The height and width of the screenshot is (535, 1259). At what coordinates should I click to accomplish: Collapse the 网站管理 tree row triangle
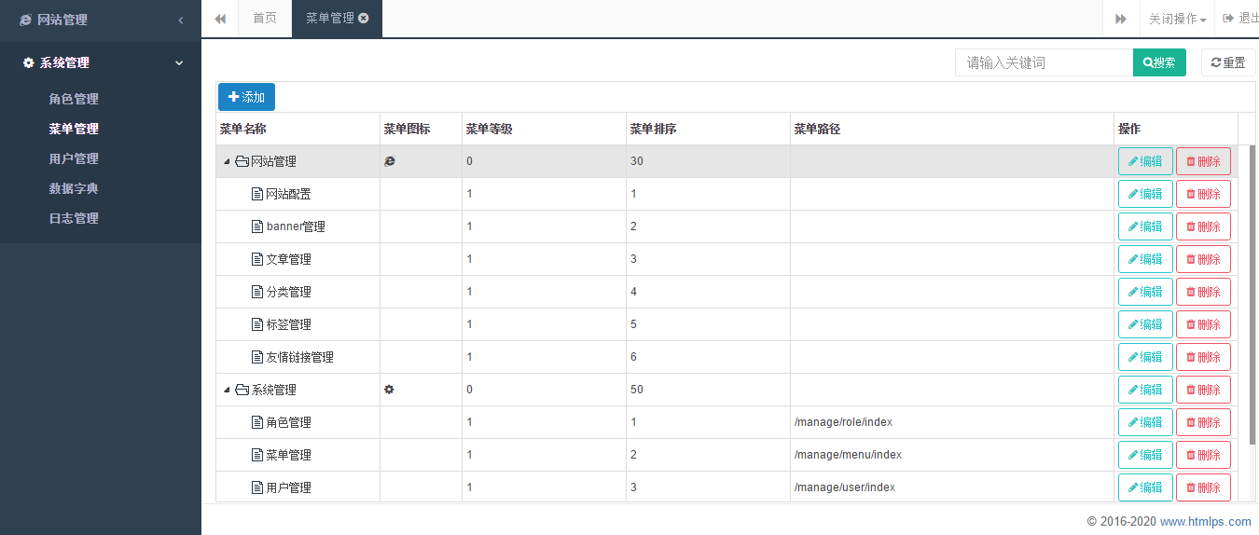click(x=227, y=161)
